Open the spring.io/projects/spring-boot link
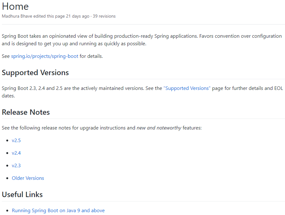 45,56
